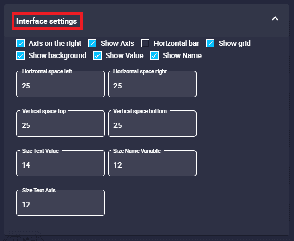294x241 pixels.
Task: Toggle the Show Value checkbox
Action: point(97,55)
